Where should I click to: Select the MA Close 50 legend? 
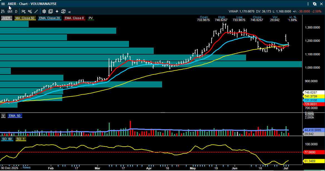tap(25, 18)
